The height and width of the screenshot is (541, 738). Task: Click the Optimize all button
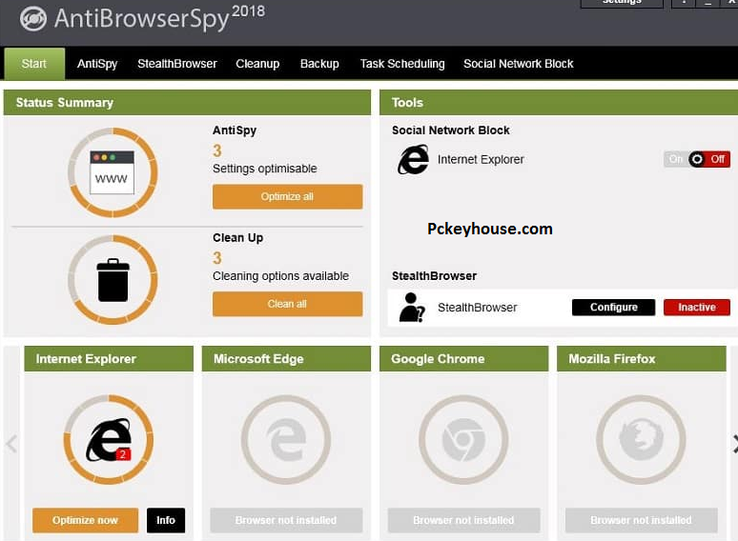[x=287, y=196]
